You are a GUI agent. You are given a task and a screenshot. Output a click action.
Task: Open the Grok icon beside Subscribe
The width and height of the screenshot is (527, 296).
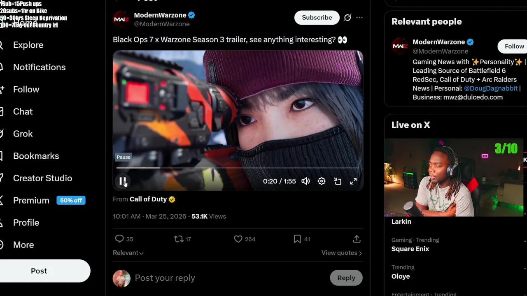click(x=347, y=18)
